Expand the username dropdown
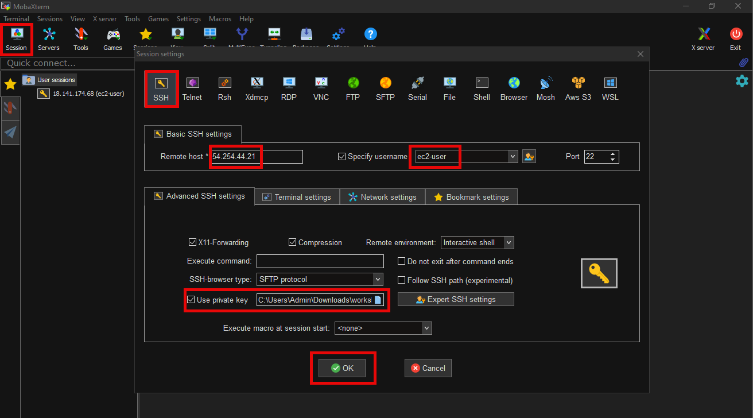 click(x=513, y=156)
